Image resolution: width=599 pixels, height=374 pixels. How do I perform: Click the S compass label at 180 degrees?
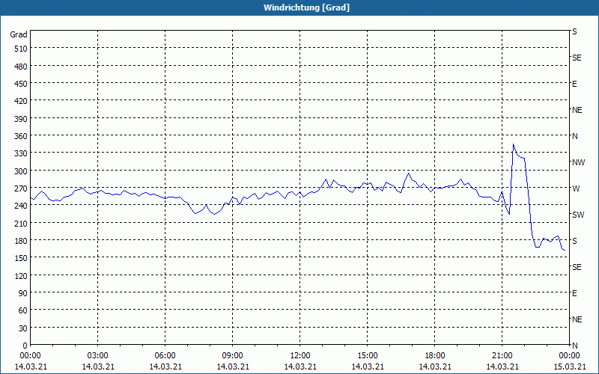coord(574,241)
